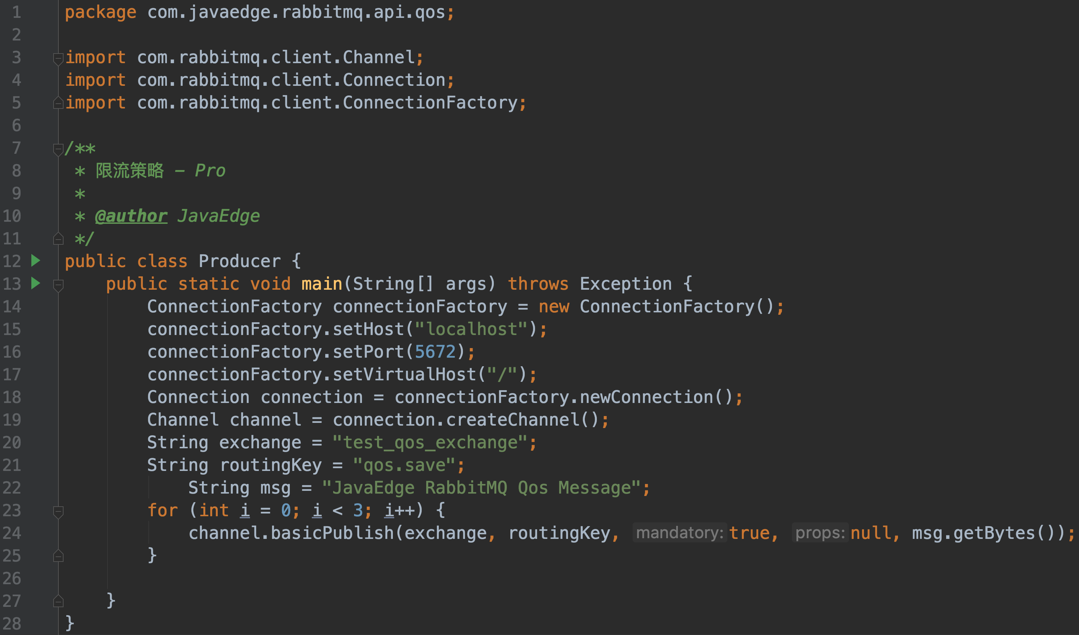Click the basicPublish method call
Screen dimensions: 1079x635
click(332, 533)
